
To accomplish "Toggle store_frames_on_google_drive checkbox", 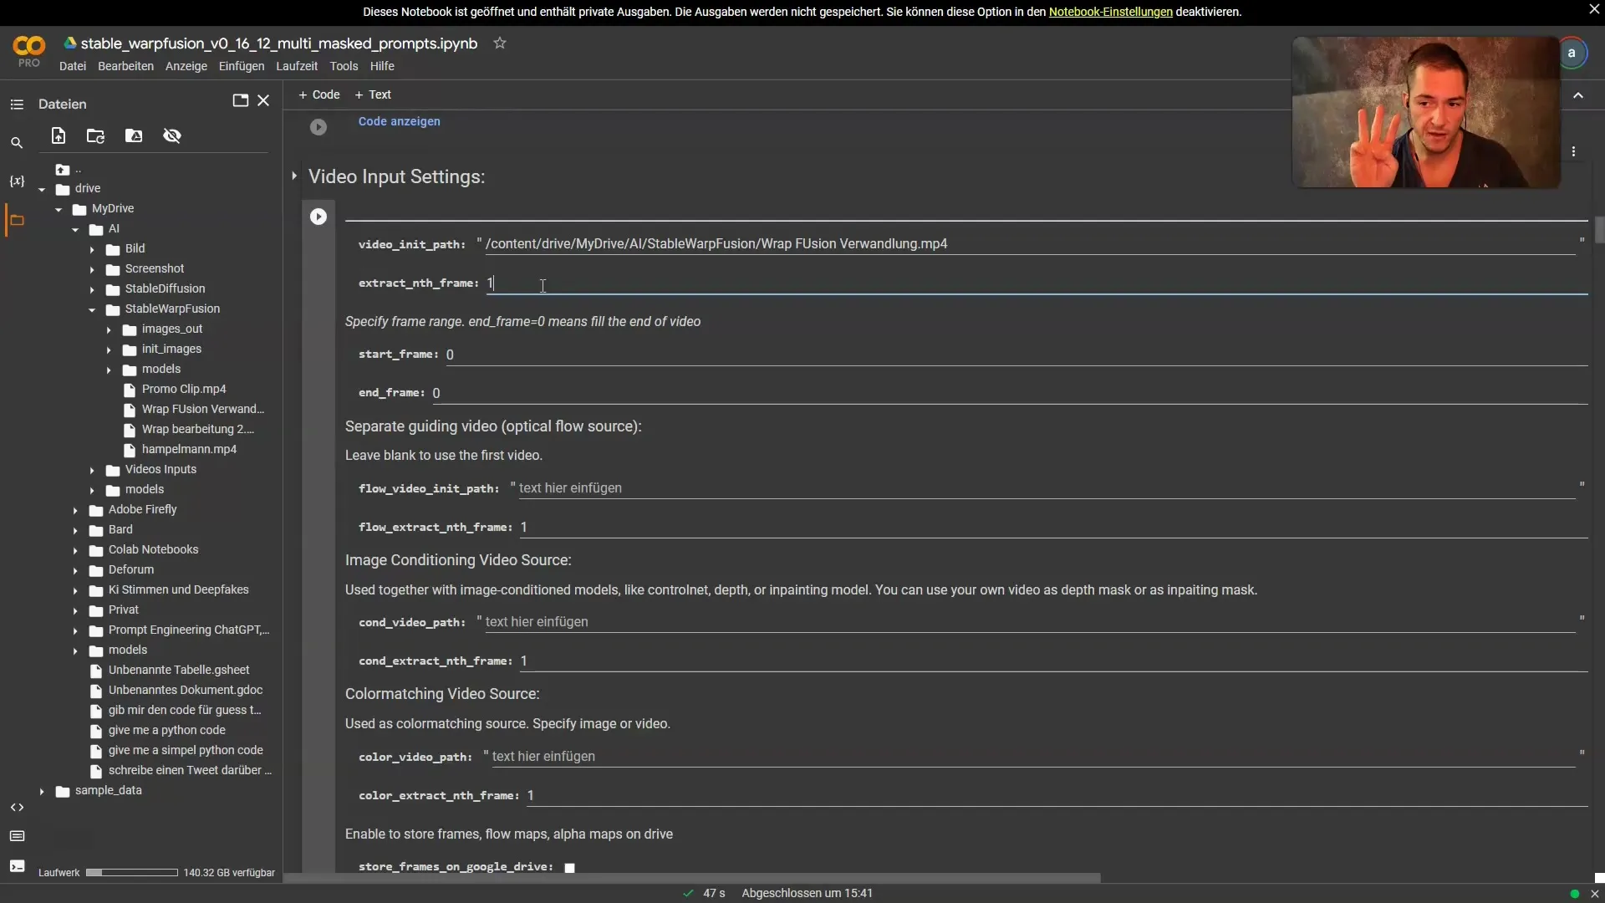I will tap(568, 865).
